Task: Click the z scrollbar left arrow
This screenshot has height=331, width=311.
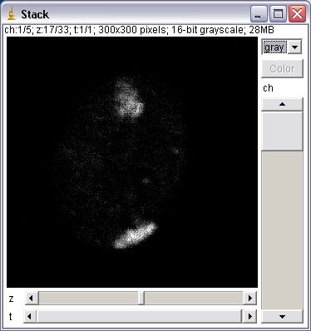Action: 31,299
